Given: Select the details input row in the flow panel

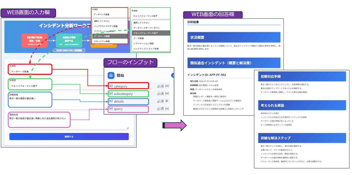Looking at the screenshot, I should 139,101.
